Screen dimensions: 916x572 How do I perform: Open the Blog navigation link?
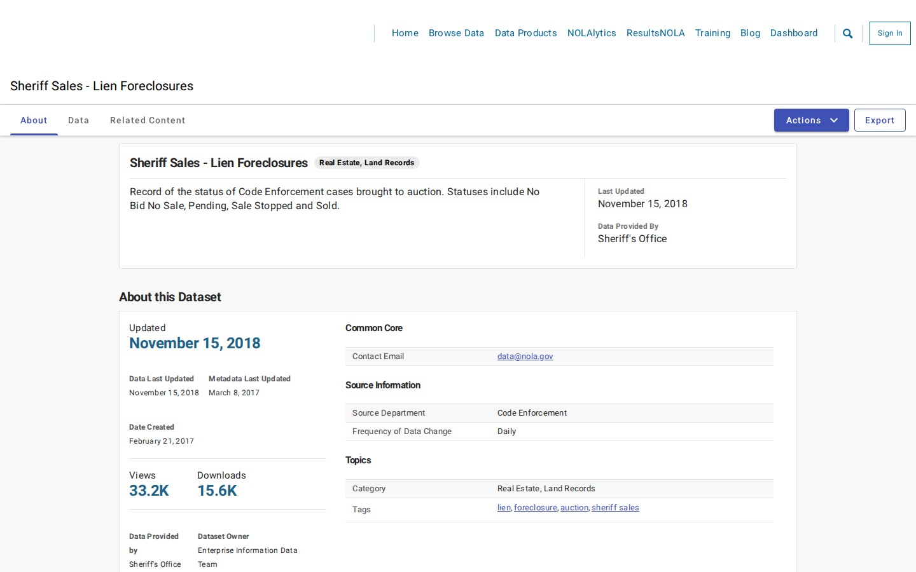(x=750, y=33)
